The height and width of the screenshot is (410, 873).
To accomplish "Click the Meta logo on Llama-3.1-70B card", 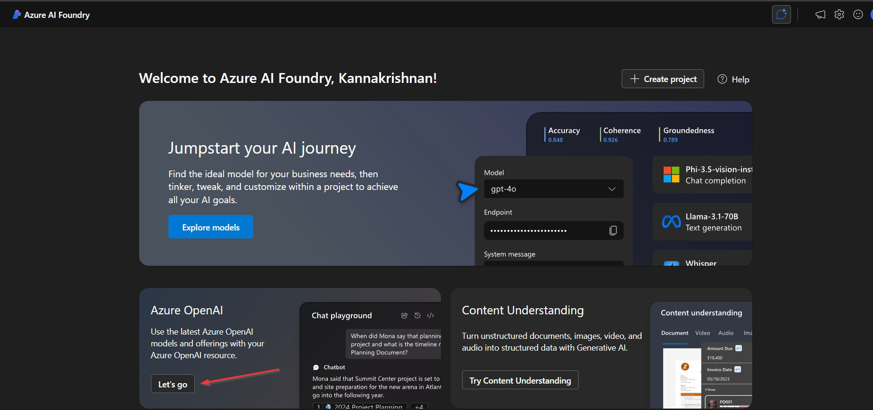I will (671, 221).
